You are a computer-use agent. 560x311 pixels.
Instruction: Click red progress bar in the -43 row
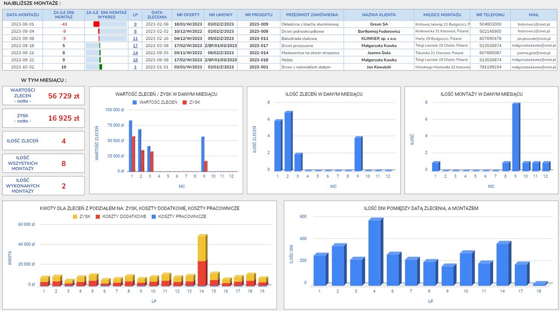click(96, 24)
